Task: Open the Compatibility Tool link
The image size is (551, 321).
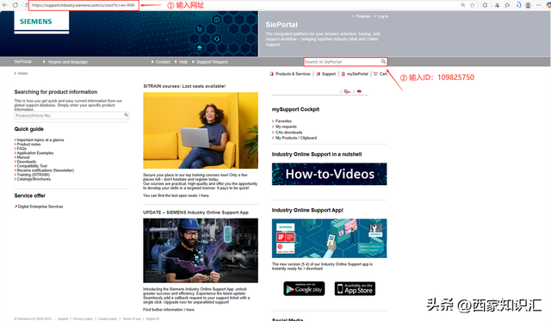Action: pos(31,166)
